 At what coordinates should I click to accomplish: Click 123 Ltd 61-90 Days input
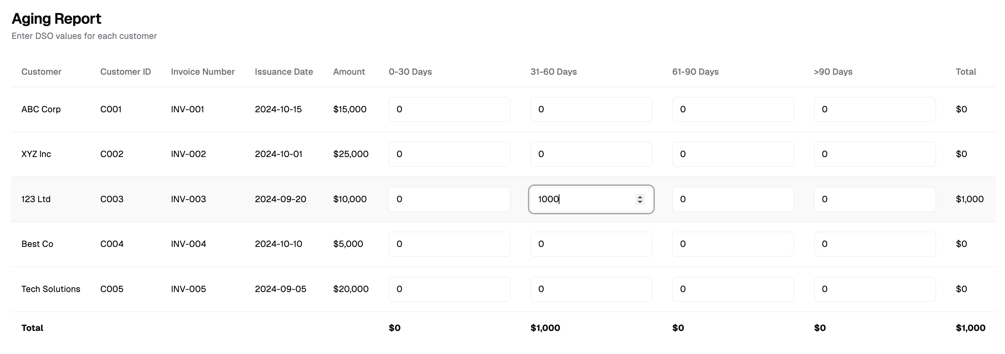[733, 199]
